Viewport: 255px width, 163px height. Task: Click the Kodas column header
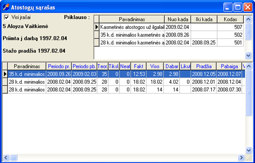[x=231, y=19]
